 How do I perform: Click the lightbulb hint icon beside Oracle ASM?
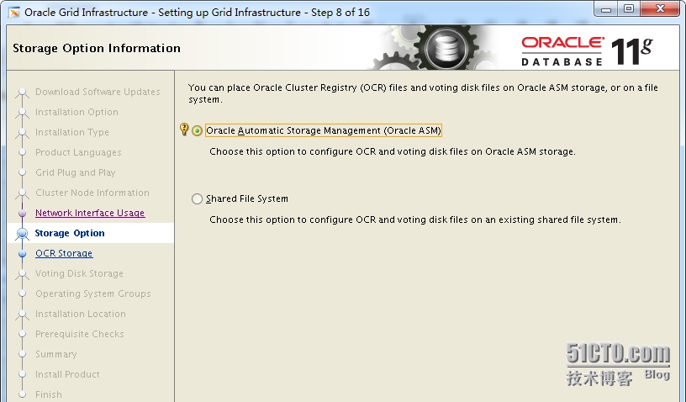coord(184,130)
